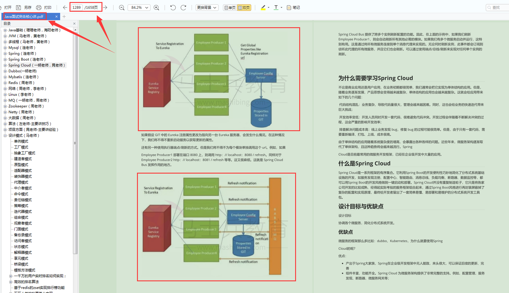Open MQ (一明老师,周老师) outline entry
This screenshot has width=509, height=293.
coord(29,100)
